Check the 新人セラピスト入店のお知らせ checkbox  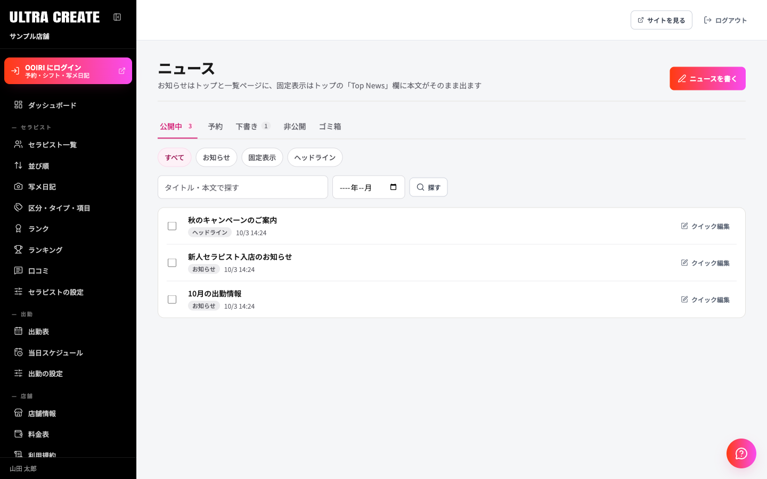(x=172, y=263)
